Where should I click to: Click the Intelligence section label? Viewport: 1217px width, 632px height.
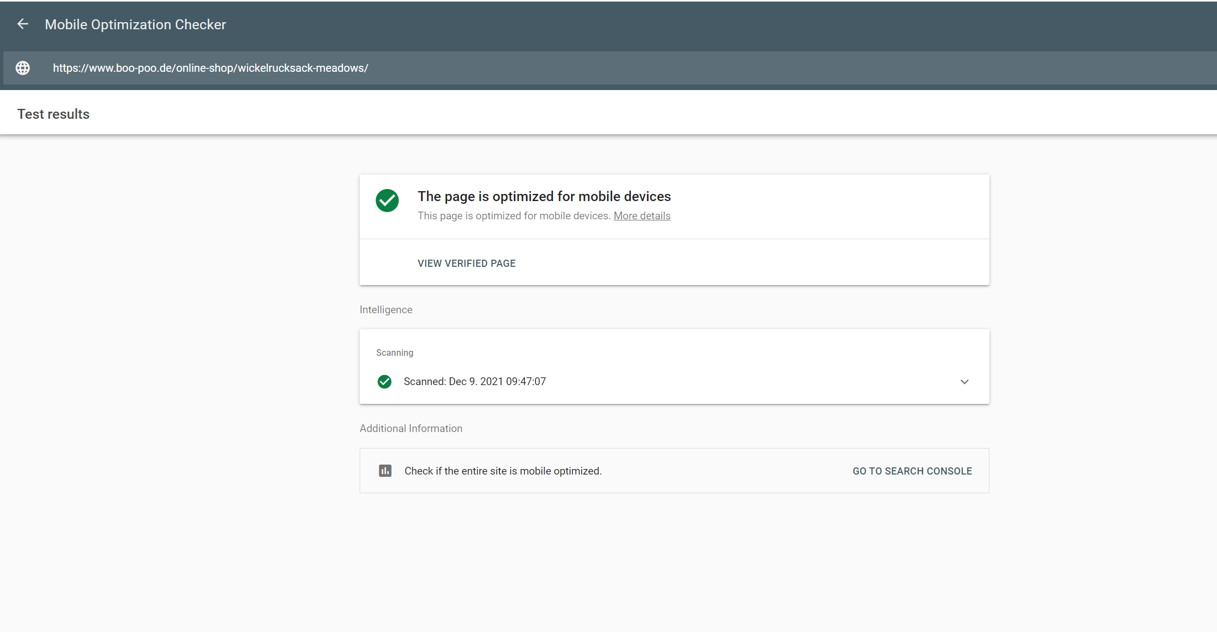(386, 310)
